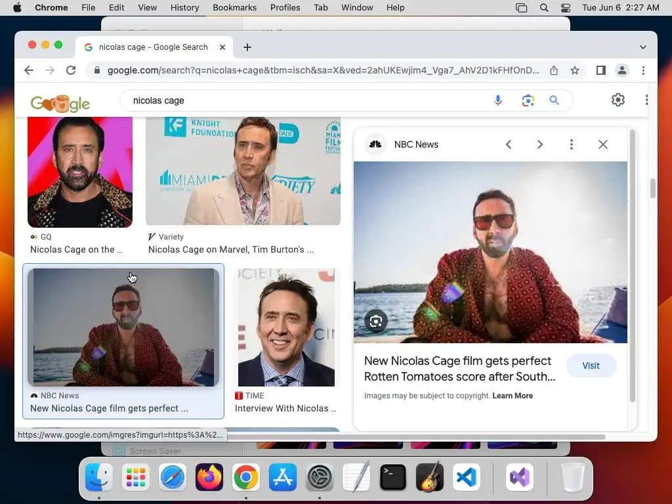Close the nicolas cage search tab
The width and height of the screenshot is (672, 504).
(x=222, y=47)
